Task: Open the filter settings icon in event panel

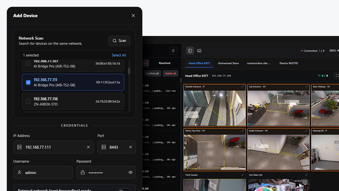Action: [173, 51]
